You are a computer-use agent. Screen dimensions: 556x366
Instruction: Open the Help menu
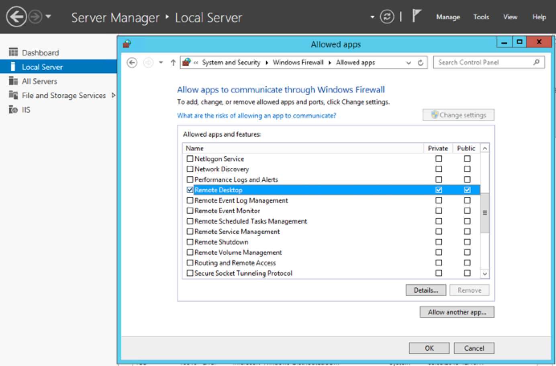coord(539,17)
